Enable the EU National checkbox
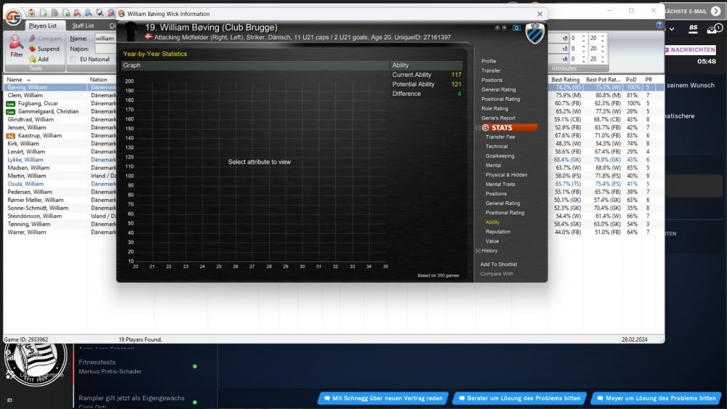This screenshot has width=727, height=409. click(73, 60)
